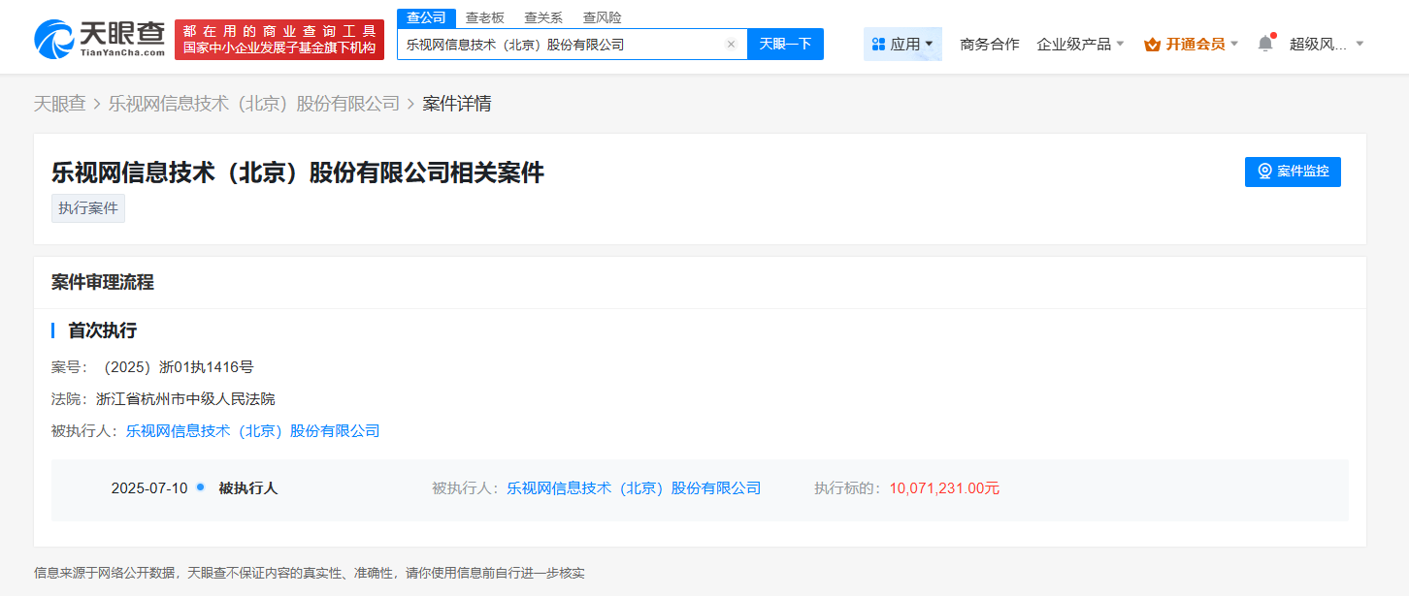Open 被执行人 company link under 法院
The width and height of the screenshot is (1409, 596).
252,431
